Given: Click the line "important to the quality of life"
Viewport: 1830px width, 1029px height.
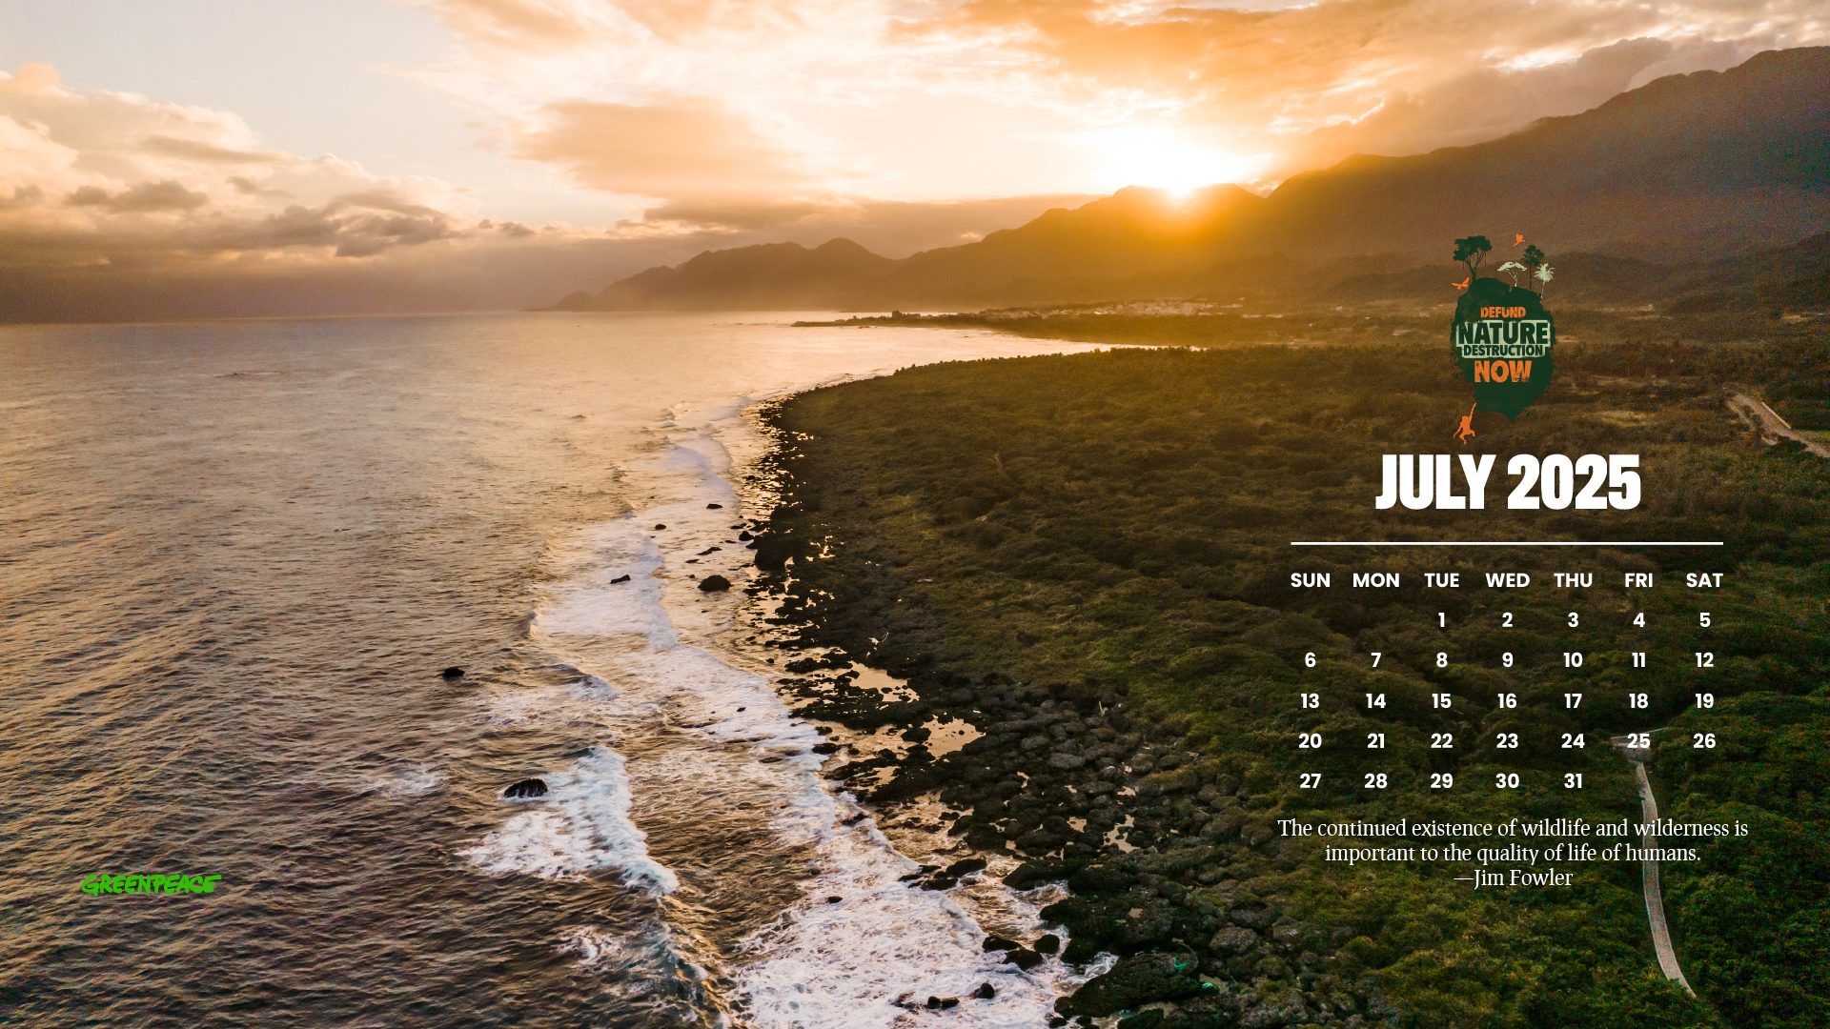Looking at the screenshot, I should (x=1513, y=853).
